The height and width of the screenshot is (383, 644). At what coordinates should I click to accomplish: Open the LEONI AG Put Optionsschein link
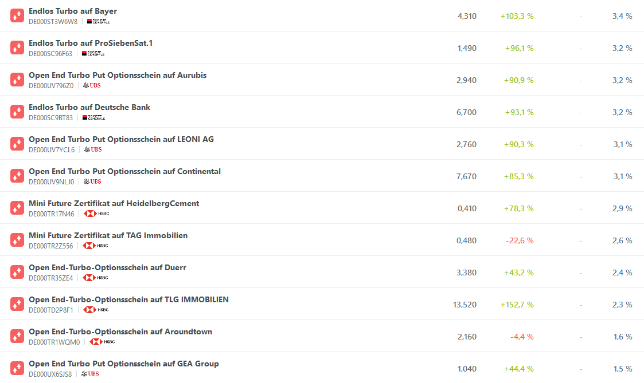pos(121,139)
